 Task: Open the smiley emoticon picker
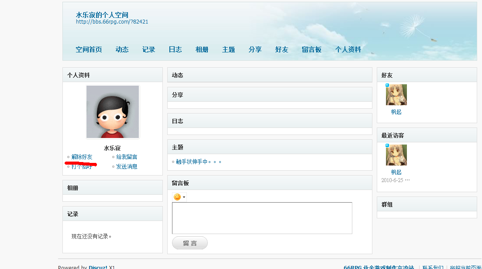(x=177, y=197)
